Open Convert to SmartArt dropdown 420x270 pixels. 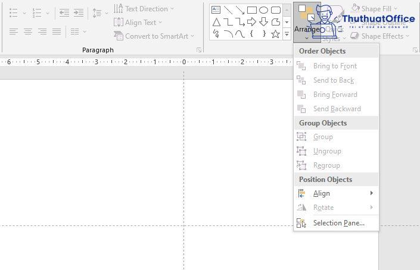pyautogui.click(x=154, y=36)
